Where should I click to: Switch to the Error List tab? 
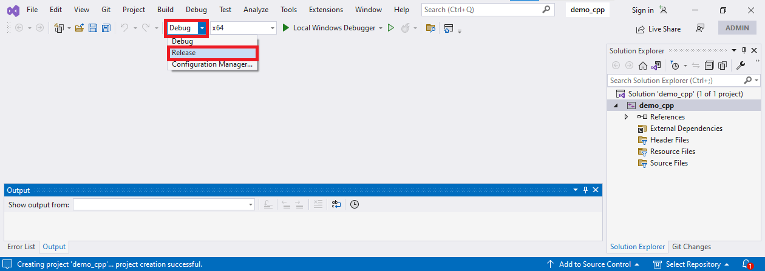[21, 247]
